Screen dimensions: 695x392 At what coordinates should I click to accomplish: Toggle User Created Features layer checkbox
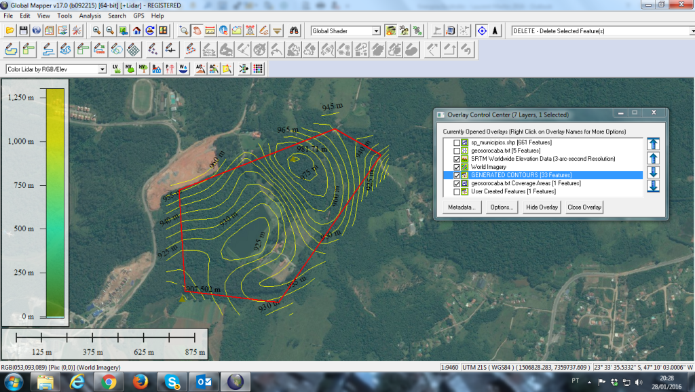click(x=456, y=191)
